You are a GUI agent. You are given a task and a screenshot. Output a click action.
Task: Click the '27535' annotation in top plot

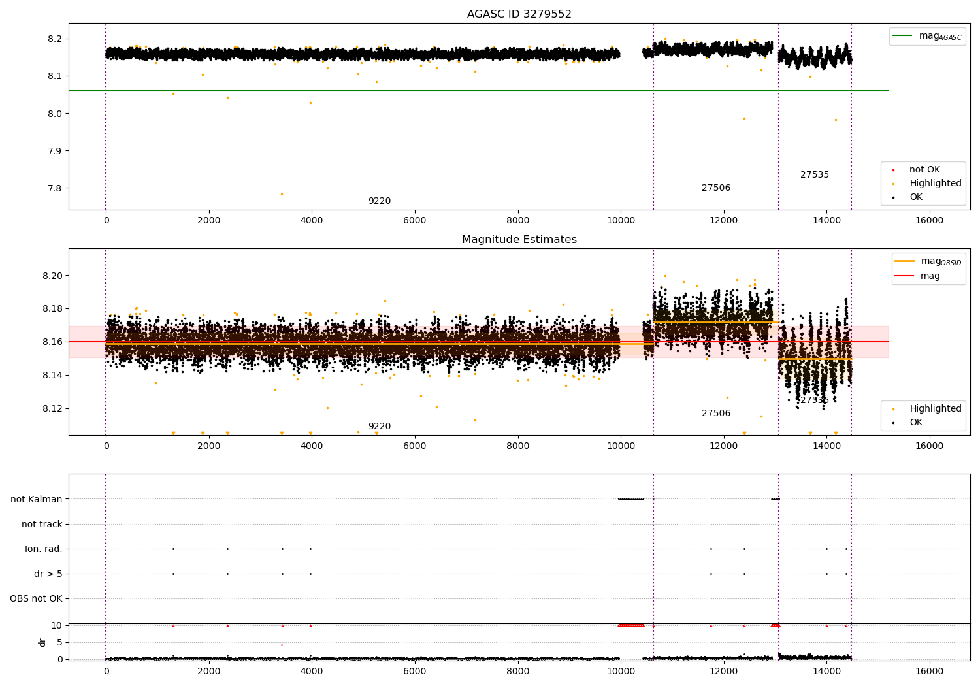pos(815,174)
